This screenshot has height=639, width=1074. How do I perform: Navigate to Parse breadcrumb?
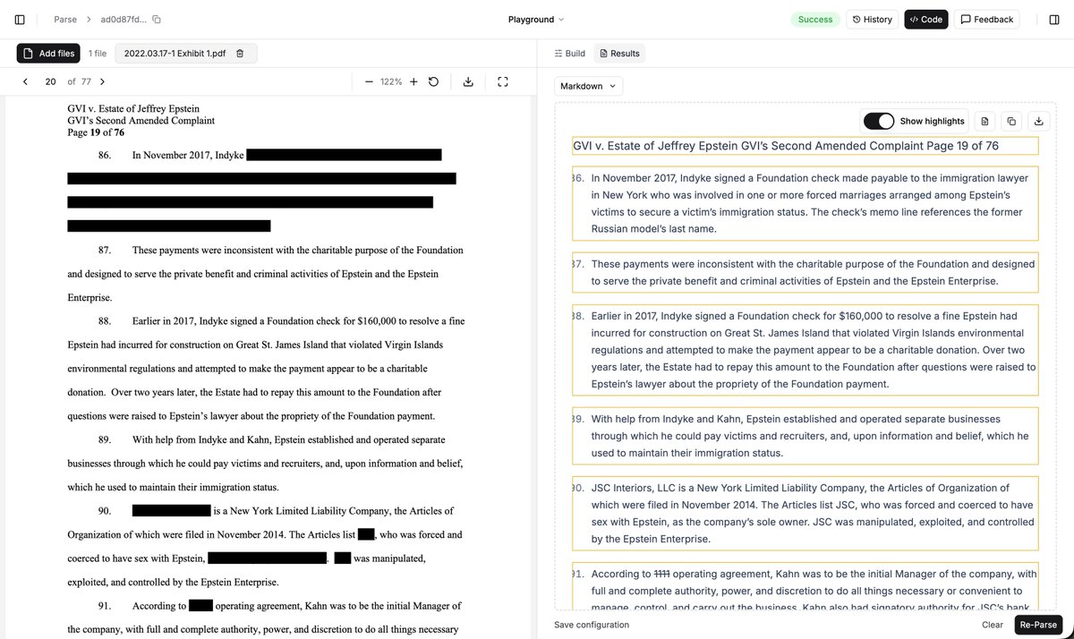(x=65, y=19)
